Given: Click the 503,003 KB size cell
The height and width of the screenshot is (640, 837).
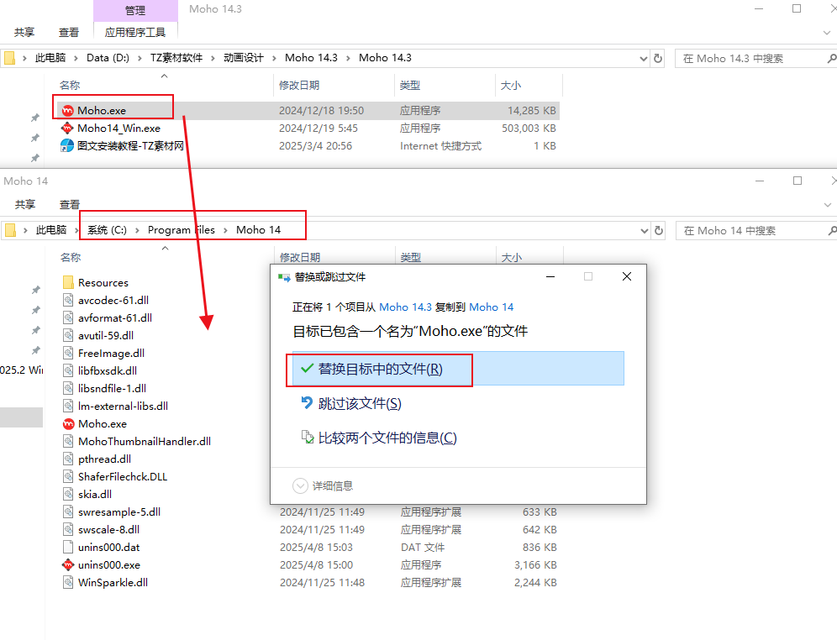Looking at the screenshot, I should click(x=529, y=128).
